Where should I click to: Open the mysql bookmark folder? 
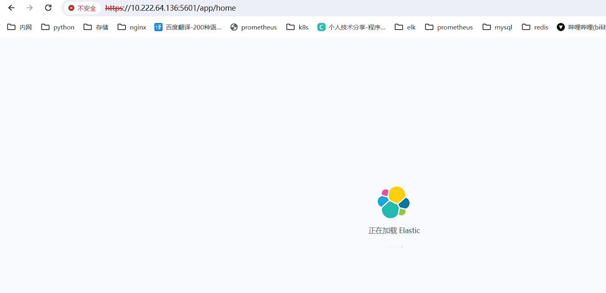tap(497, 27)
